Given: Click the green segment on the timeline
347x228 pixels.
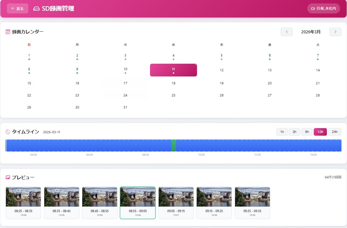Looking at the screenshot, I should point(173,145).
